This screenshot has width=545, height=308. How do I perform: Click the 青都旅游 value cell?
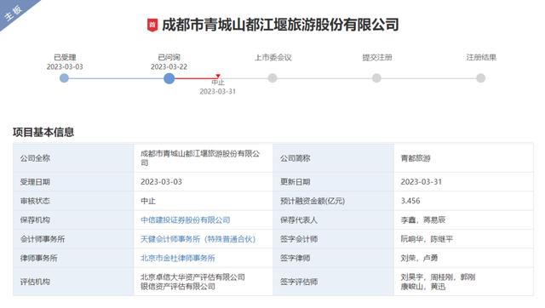463,158
